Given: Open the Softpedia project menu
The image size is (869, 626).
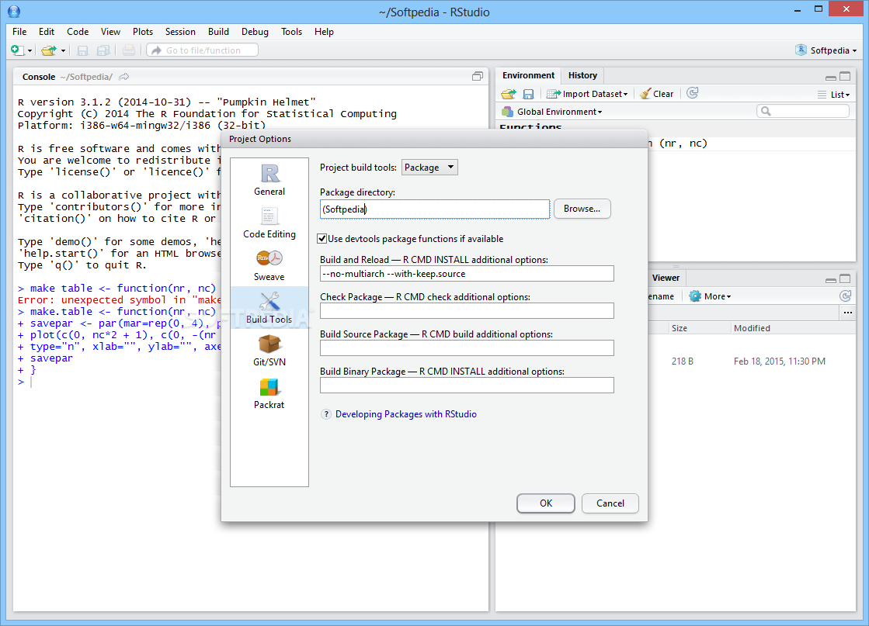Looking at the screenshot, I should tap(826, 50).
